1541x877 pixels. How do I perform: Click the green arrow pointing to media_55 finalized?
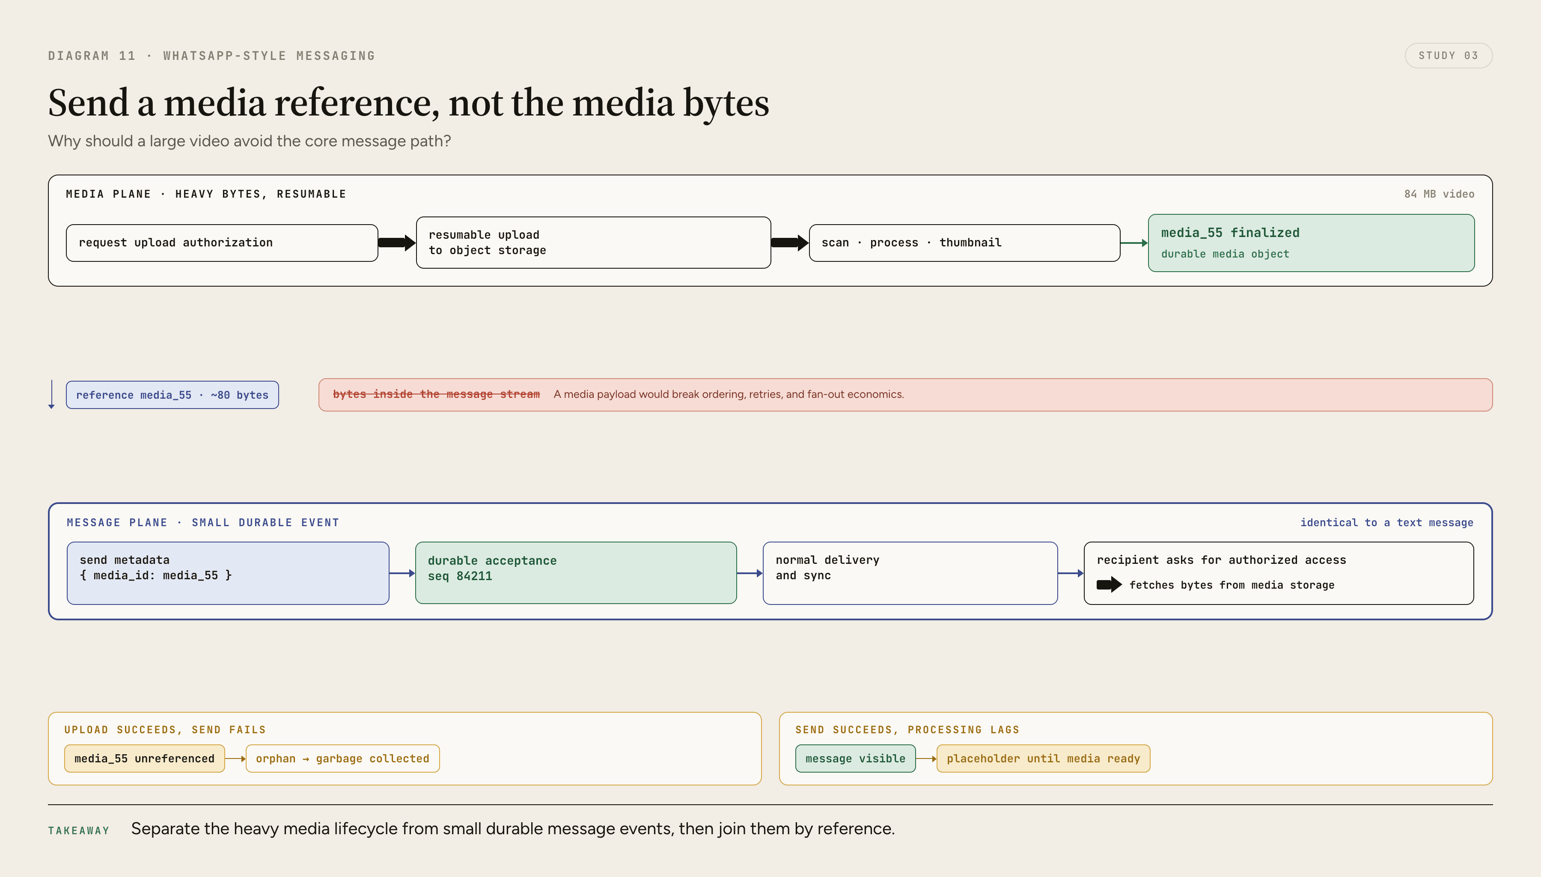1134,243
